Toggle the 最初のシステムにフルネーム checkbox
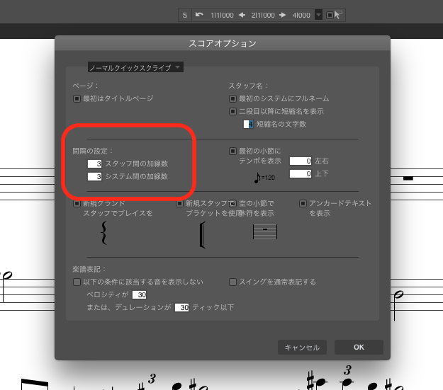 (x=232, y=99)
